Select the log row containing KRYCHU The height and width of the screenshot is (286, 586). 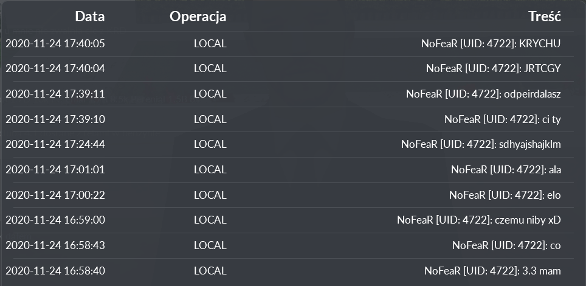[x=287, y=44]
